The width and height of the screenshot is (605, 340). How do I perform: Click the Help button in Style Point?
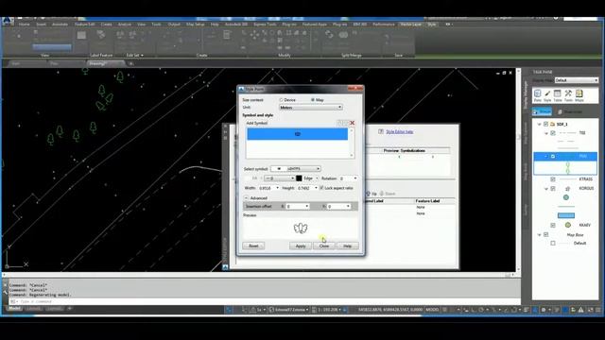347,246
